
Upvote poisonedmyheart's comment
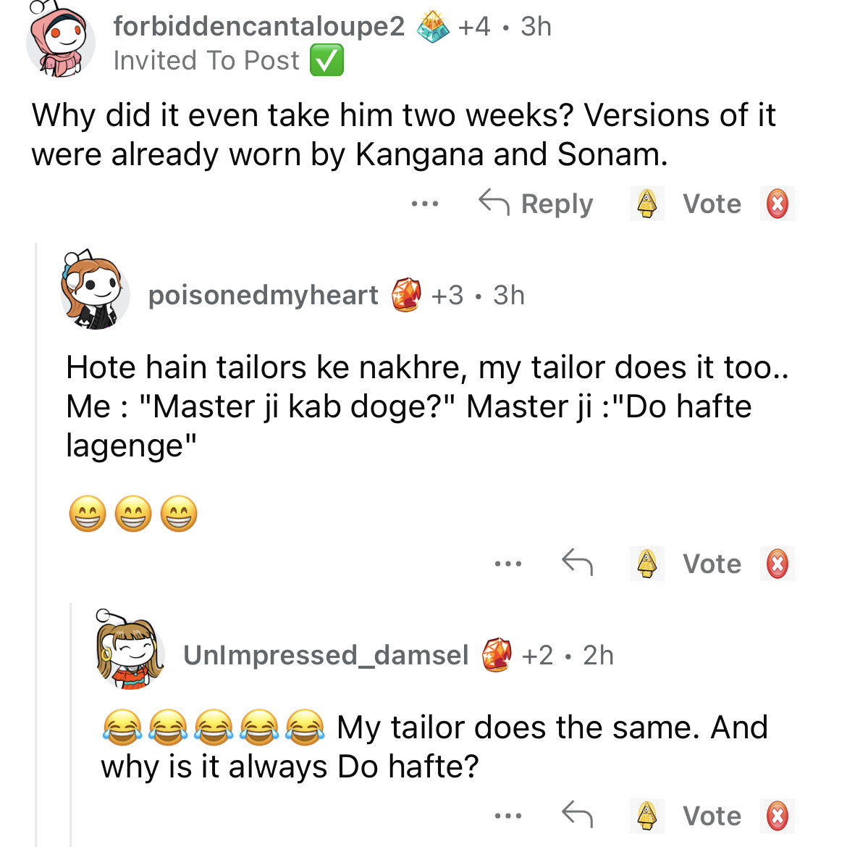click(x=646, y=564)
